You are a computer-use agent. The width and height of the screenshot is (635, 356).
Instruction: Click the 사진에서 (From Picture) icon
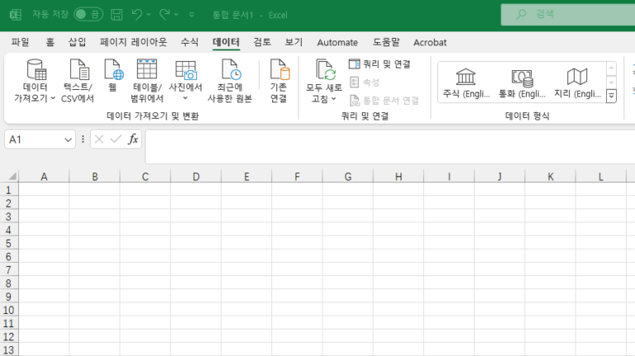coord(185,73)
